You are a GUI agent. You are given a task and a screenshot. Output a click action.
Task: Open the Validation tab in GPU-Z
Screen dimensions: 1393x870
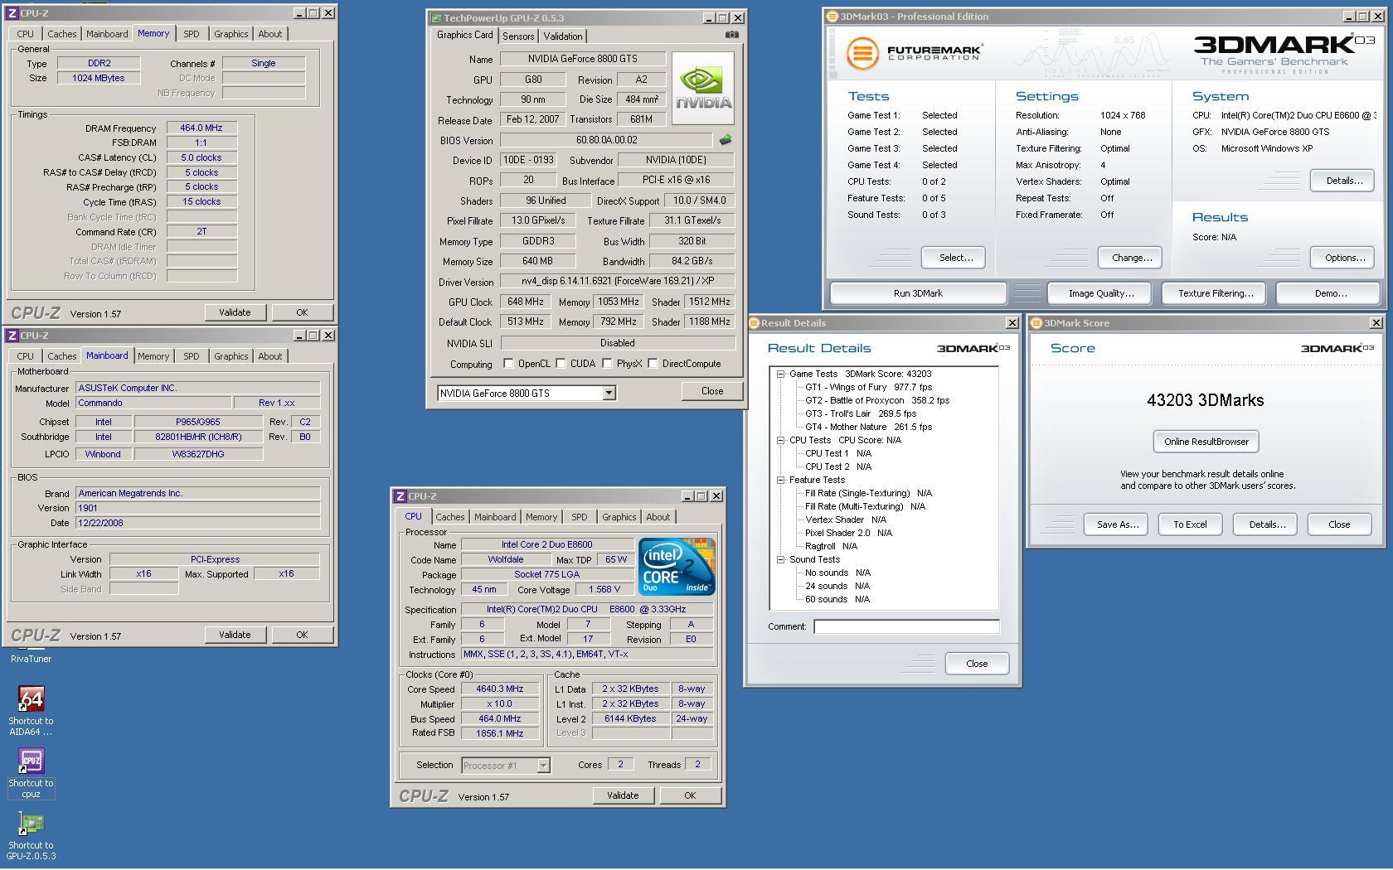click(x=563, y=36)
